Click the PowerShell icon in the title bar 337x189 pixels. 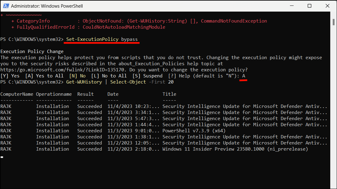pos(7,6)
